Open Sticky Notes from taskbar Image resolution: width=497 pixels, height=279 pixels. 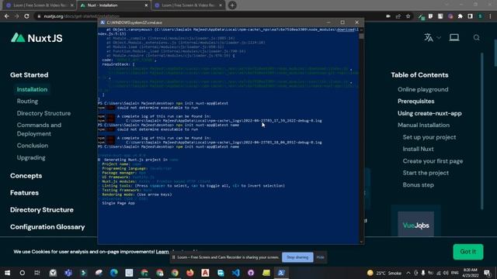click(266, 273)
